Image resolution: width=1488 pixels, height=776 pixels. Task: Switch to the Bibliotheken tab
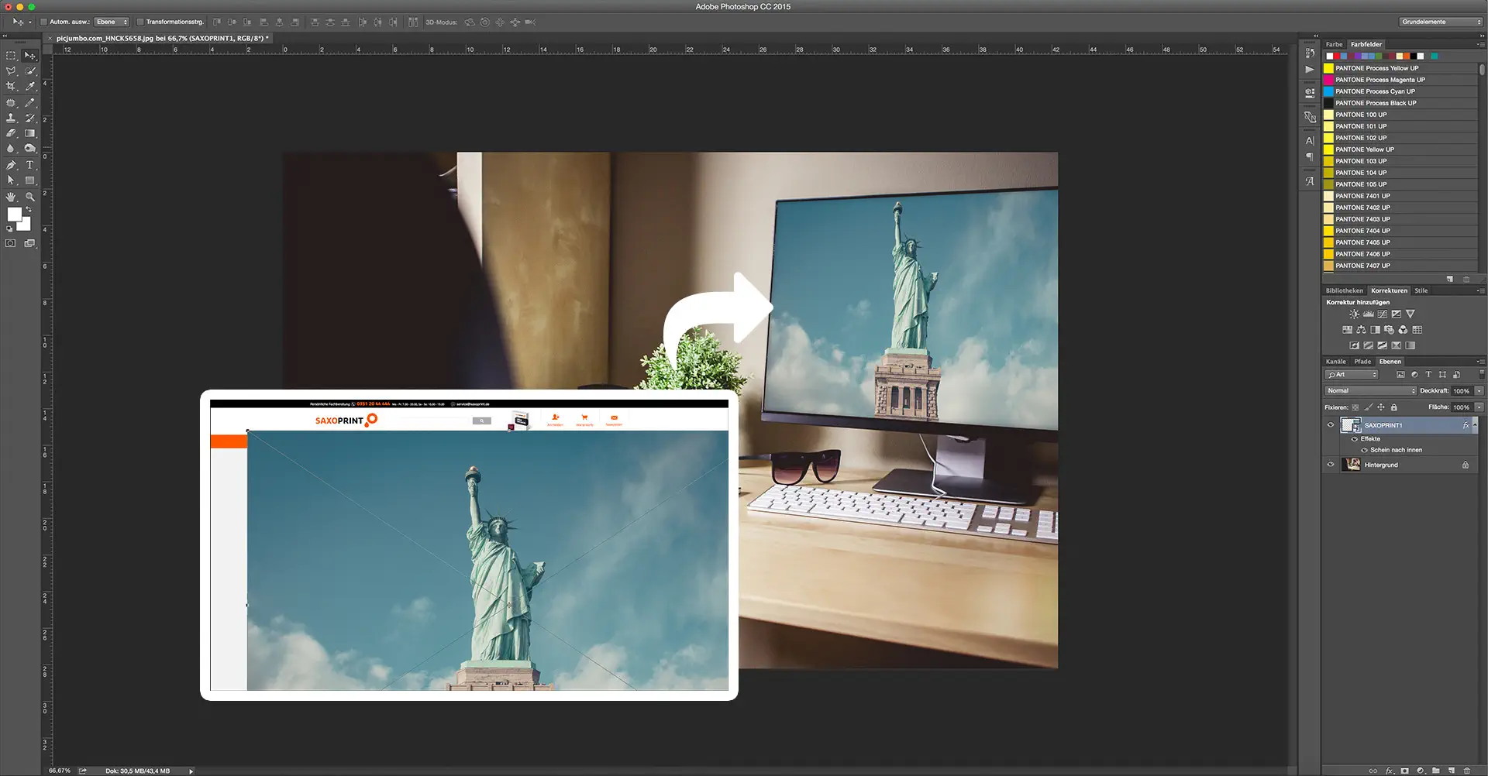pos(1345,290)
